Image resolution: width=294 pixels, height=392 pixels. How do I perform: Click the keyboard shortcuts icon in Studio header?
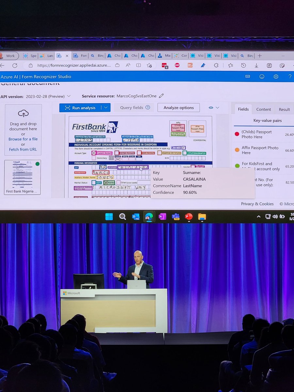click(248, 76)
